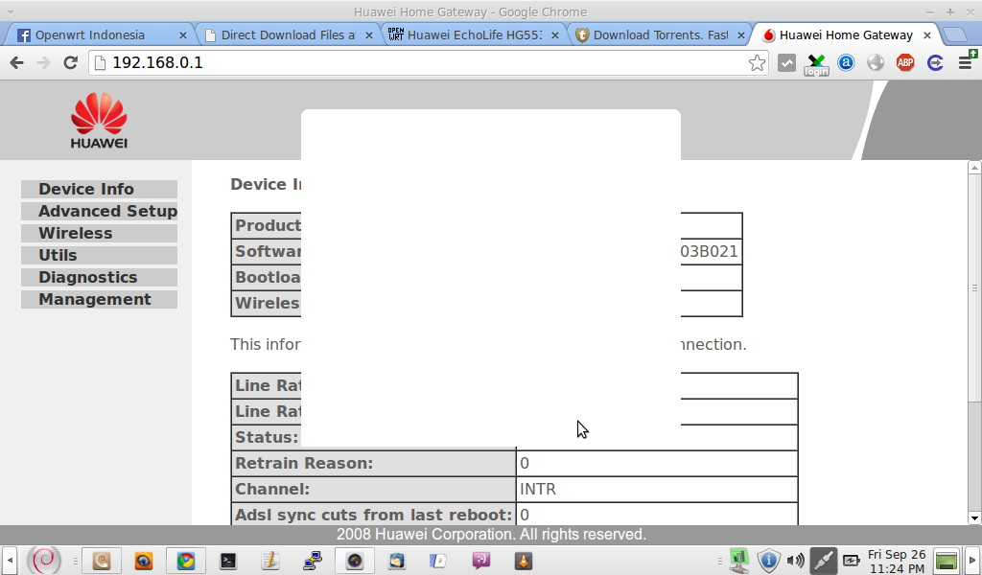Click the network plug tray icon
The width and height of the screenshot is (982, 575).
(823, 560)
